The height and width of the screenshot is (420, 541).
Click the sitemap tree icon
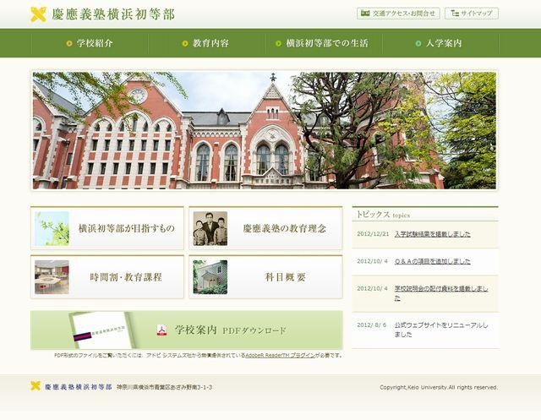coord(455,14)
